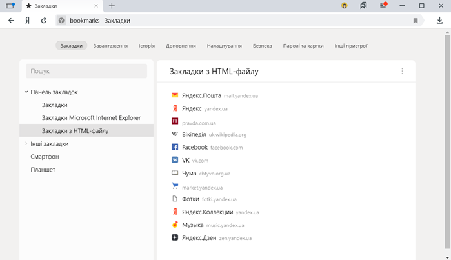Click the bookmark flag icon in the address bar
Screen dimensions: 451x260
click(x=416, y=21)
